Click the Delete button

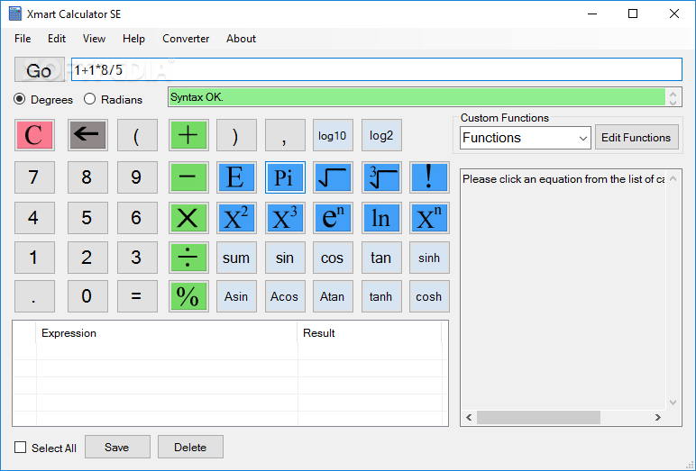190,447
